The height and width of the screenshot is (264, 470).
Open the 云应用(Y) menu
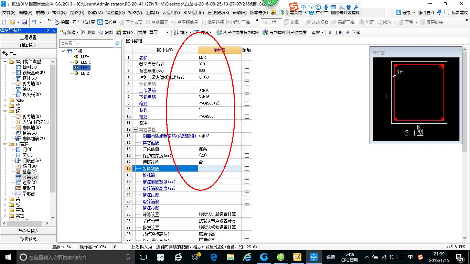tap(171, 13)
